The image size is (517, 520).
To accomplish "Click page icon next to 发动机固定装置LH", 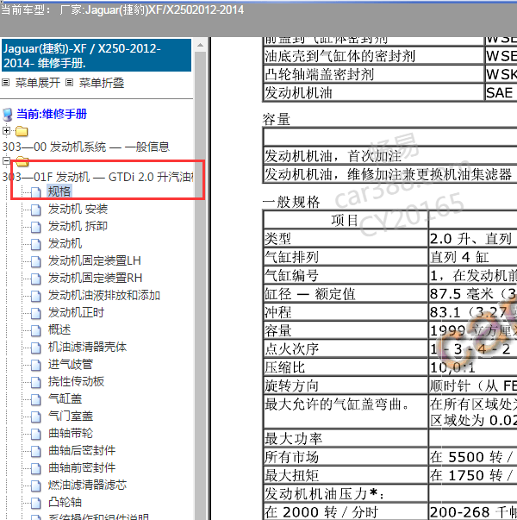I will 36,261.
